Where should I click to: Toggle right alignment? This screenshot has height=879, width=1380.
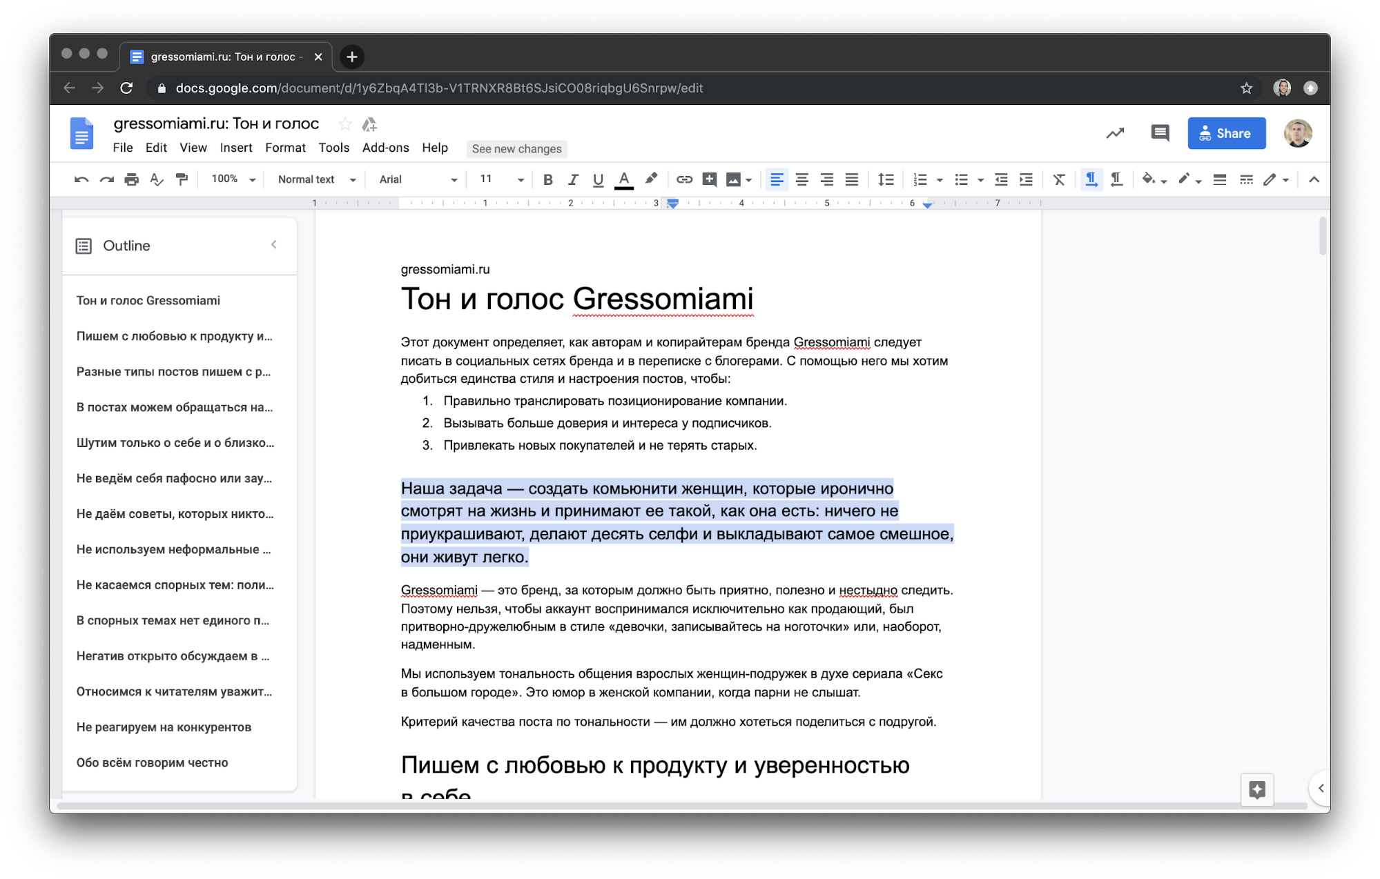pos(826,179)
